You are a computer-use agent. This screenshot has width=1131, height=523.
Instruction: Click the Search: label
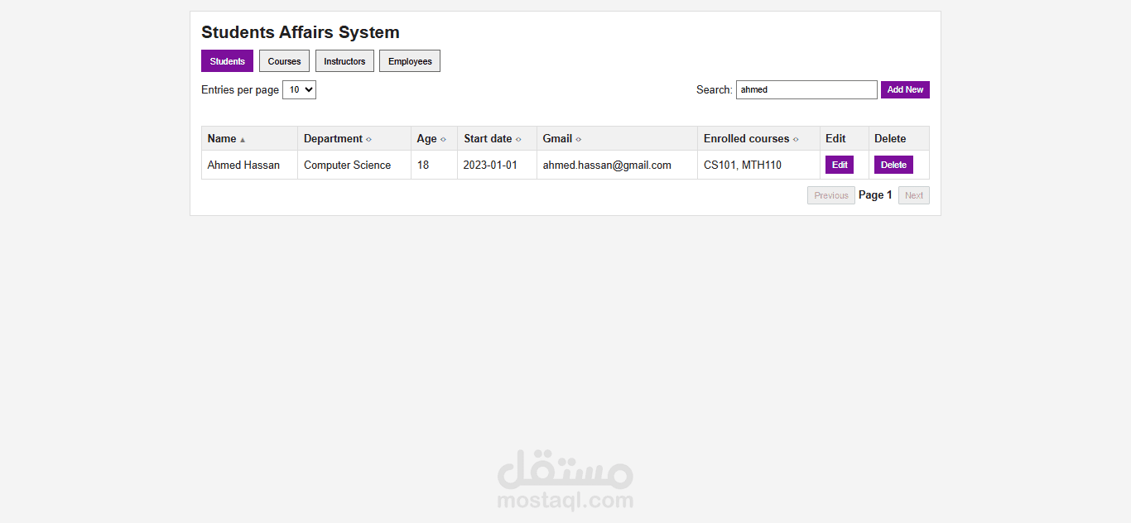(715, 89)
